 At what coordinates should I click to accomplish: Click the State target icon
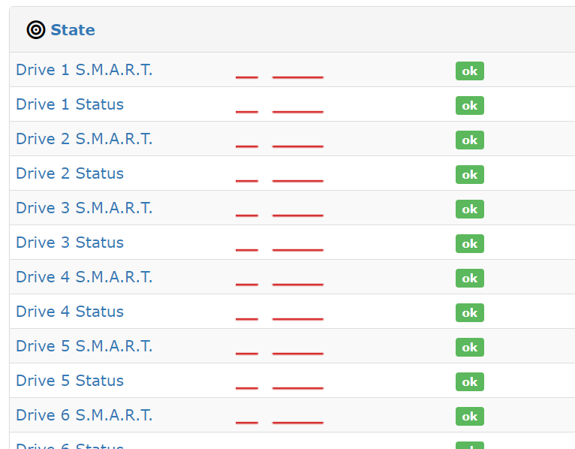click(x=36, y=30)
